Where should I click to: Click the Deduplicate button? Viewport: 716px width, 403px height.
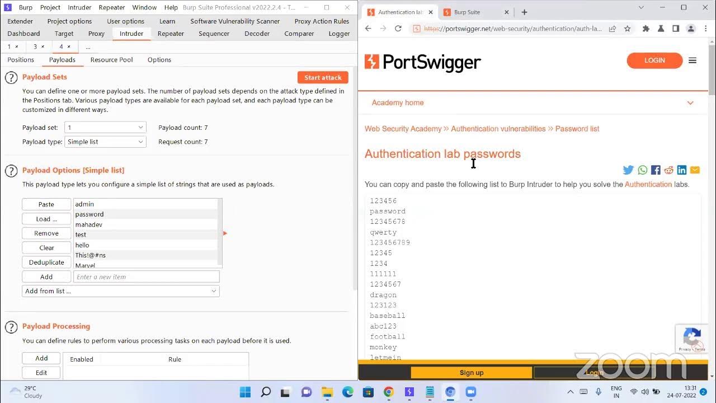(x=46, y=263)
